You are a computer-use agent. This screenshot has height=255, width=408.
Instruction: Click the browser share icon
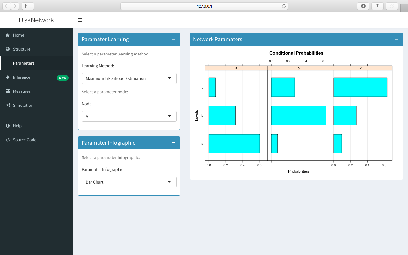(x=377, y=6)
